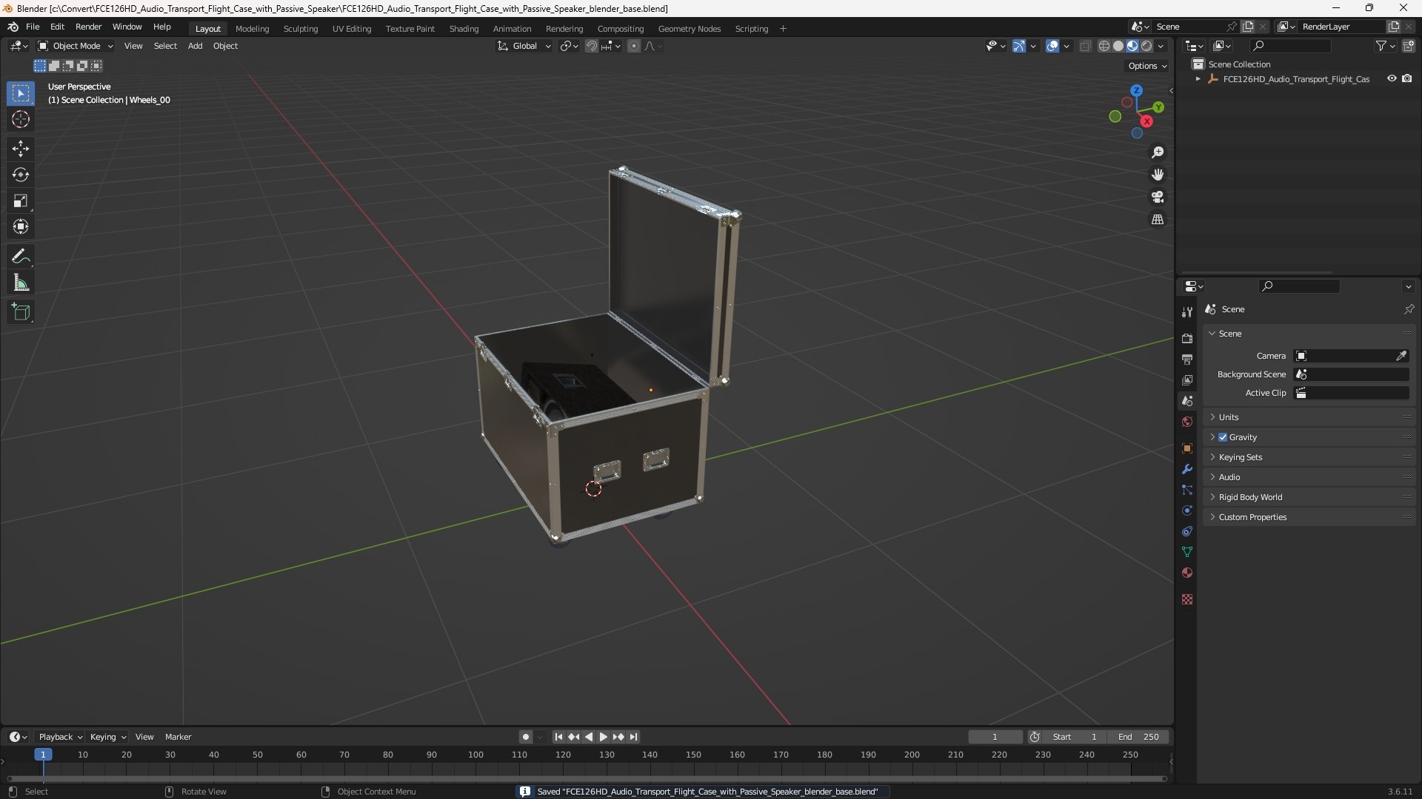Screen dimensions: 1422x799
Task: Open the Material properties tab icon
Action: click(x=1187, y=573)
